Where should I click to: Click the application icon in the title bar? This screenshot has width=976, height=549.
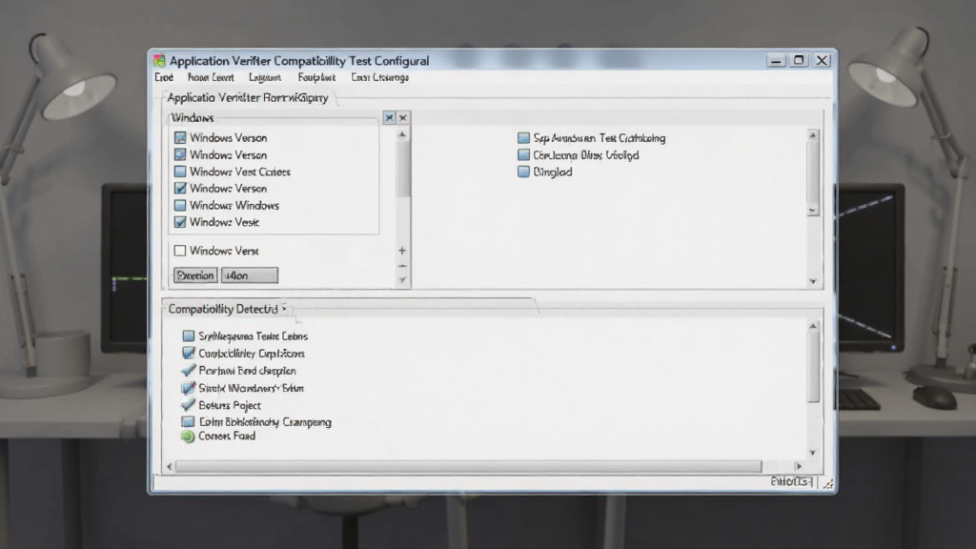tap(159, 60)
